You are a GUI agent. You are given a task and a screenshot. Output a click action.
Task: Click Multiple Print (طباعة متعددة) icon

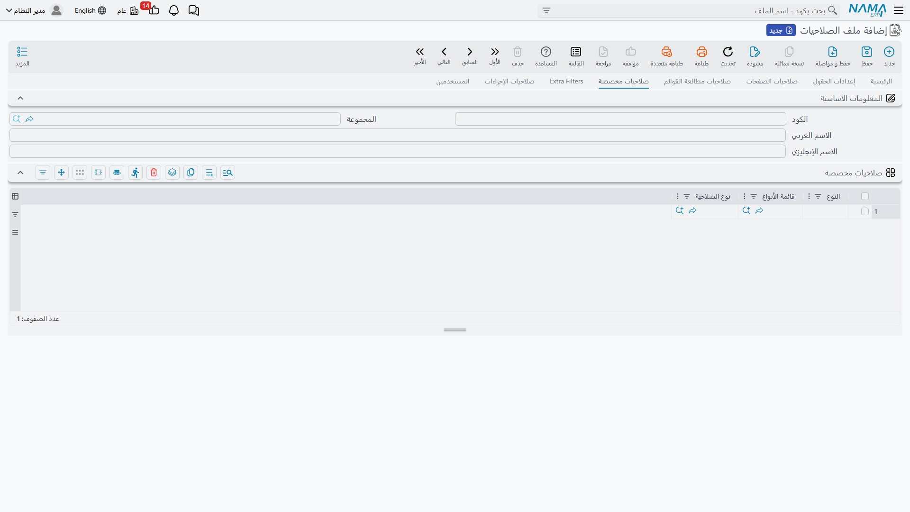(x=666, y=56)
